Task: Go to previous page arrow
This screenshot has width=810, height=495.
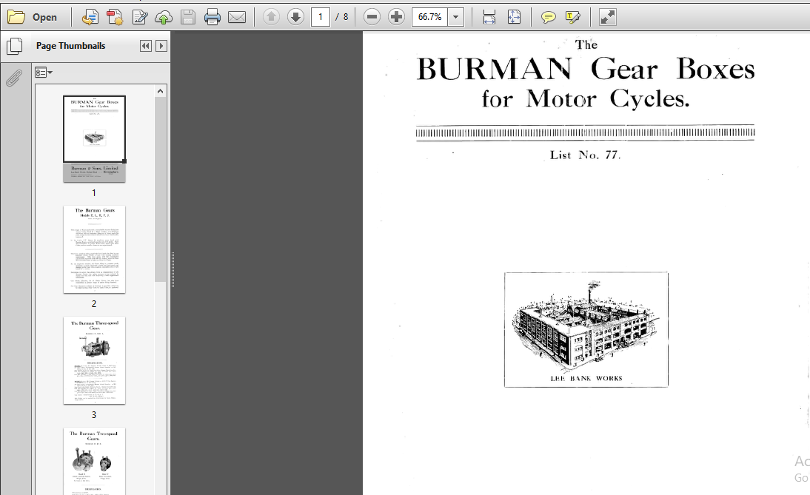Action: (x=271, y=17)
